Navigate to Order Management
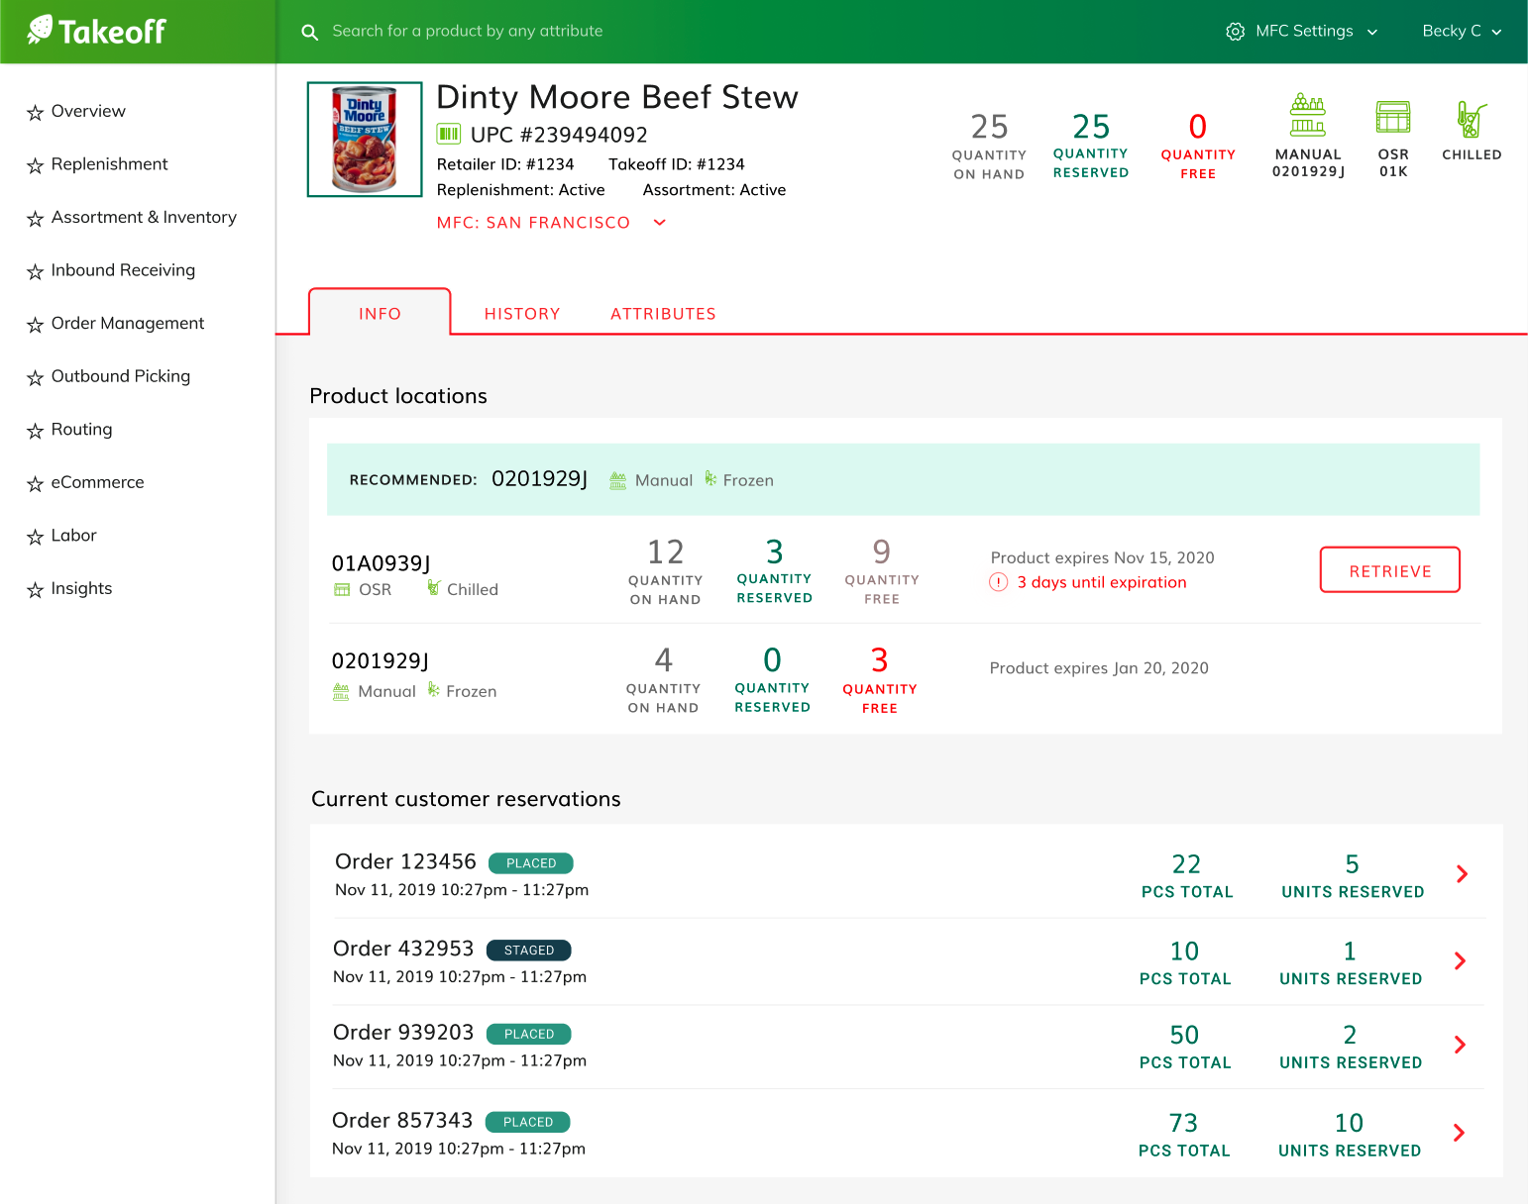 (x=128, y=323)
